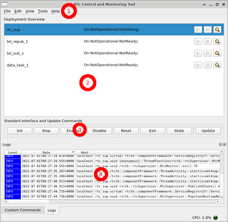Click the Level column header in Logs
228x222 pixels.
(x=13, y=153)
